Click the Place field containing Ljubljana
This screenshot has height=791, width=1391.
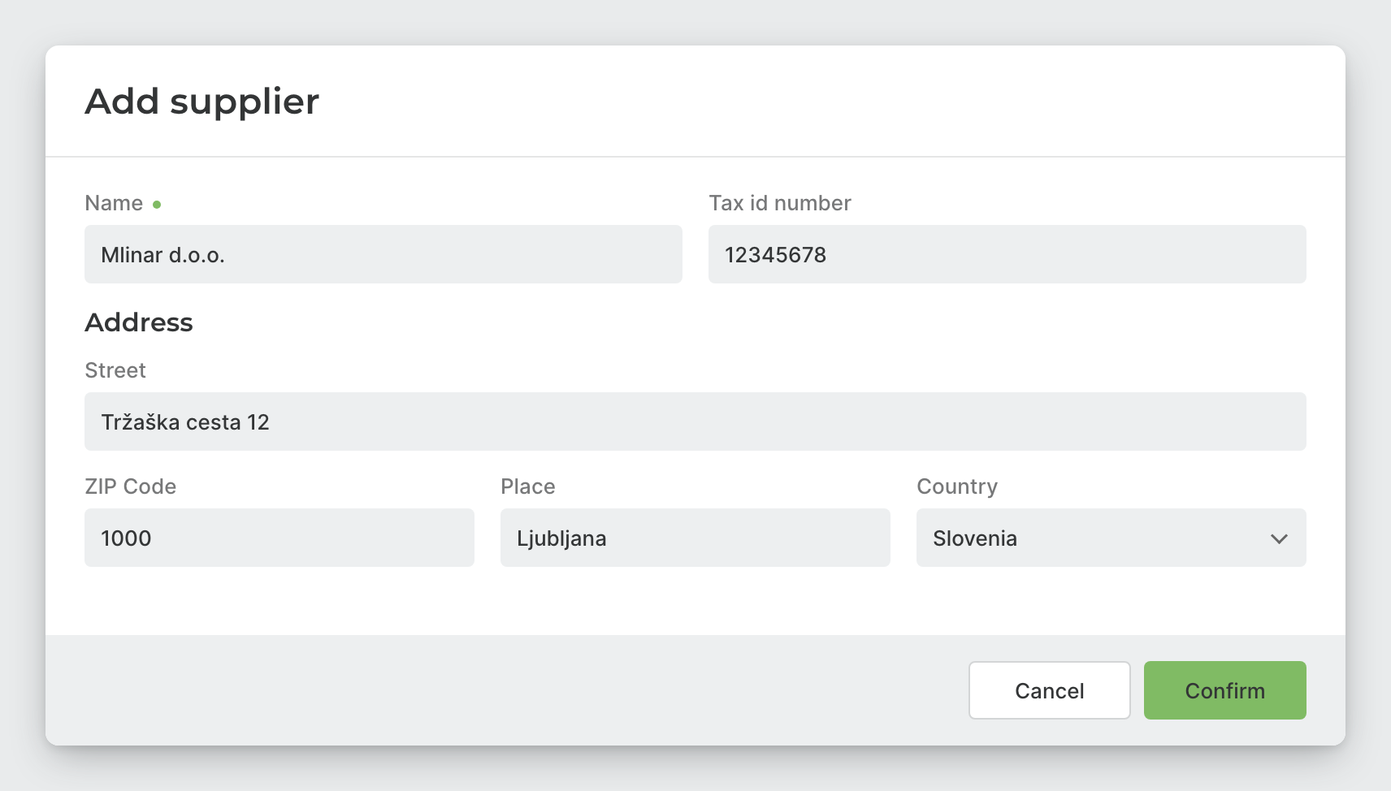point(695,538)
